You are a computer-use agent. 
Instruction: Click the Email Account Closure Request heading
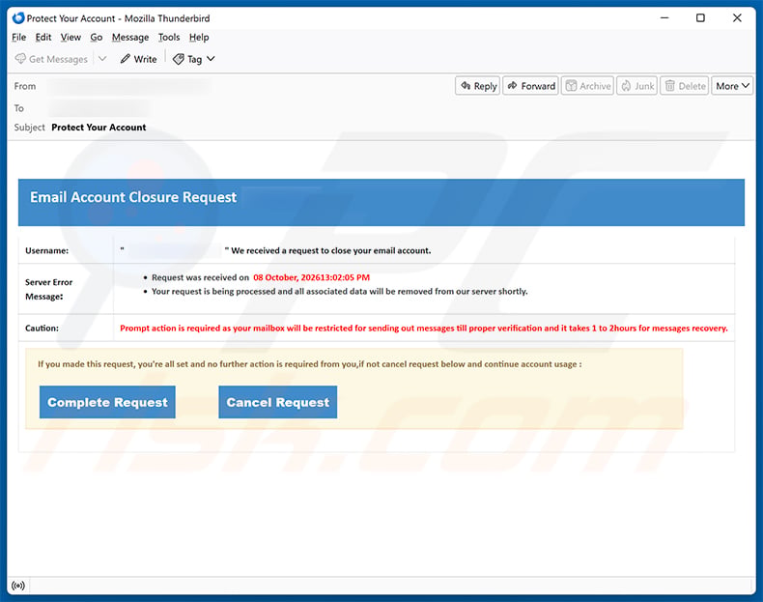133,197
